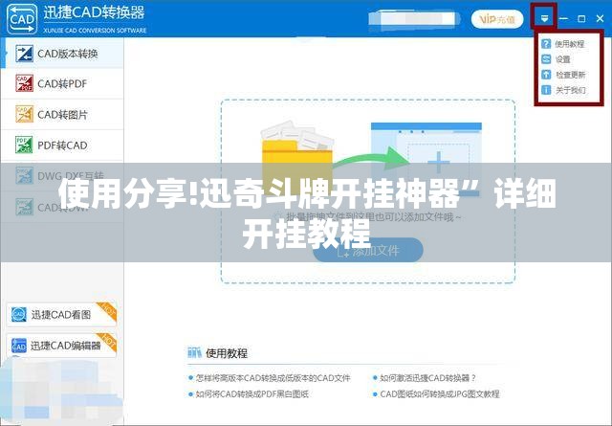
Task: Click the PDF转CAD green icon
Action: (24, 145)
